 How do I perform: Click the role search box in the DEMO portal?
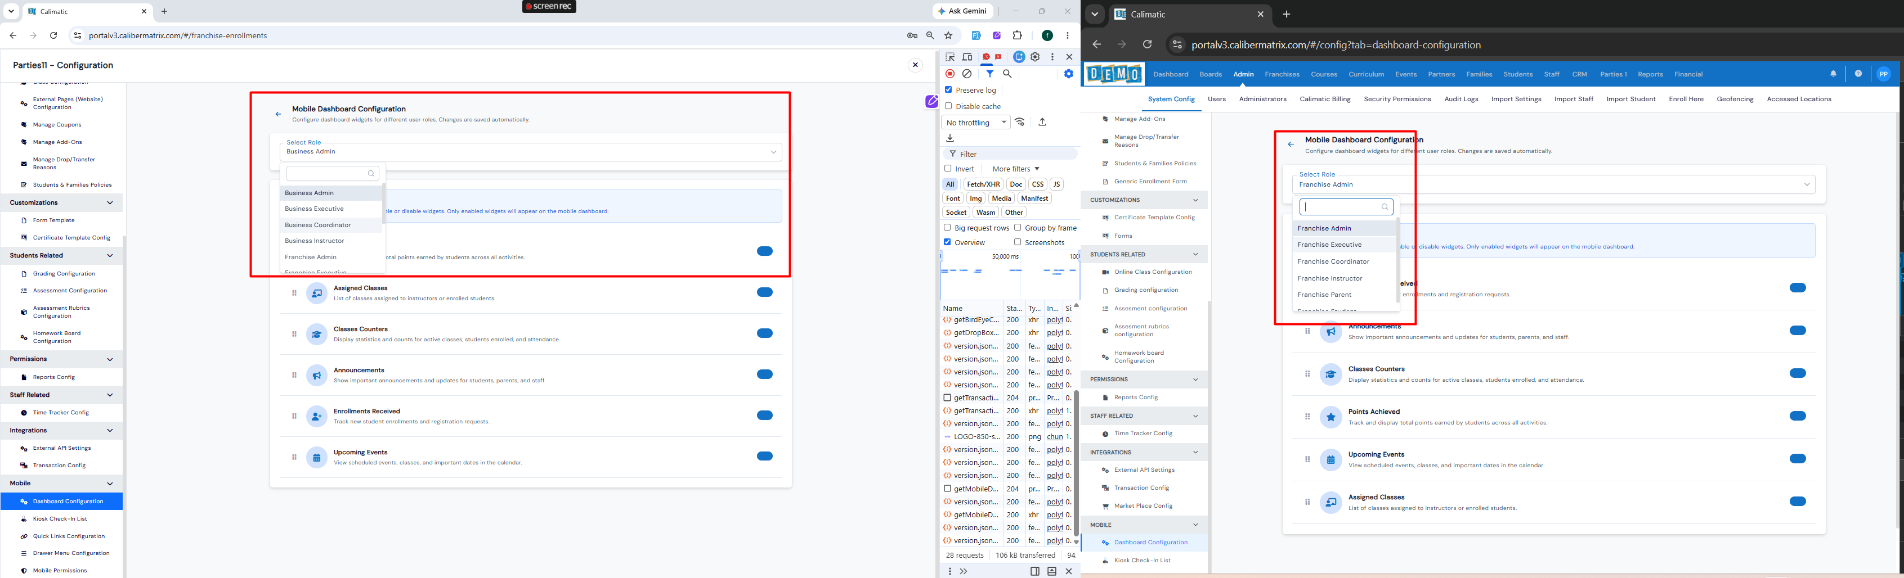pos(1346,207)
